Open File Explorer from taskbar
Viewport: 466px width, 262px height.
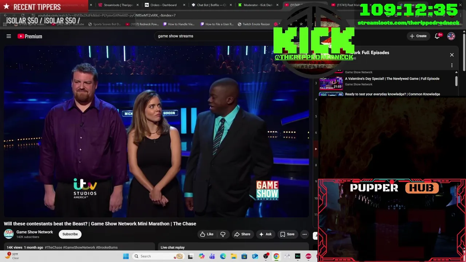(233, 256)
